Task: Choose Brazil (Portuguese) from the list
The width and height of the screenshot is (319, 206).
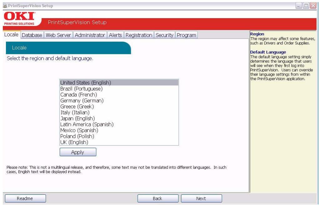Action: point(119,88)
